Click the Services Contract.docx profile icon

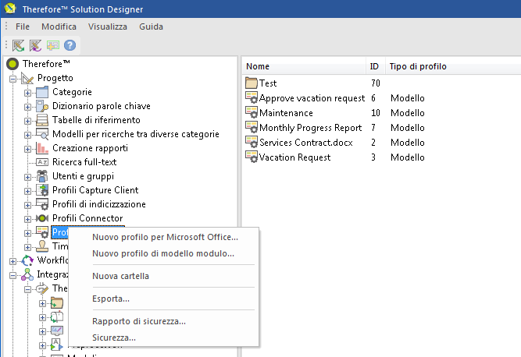tap(252, 142)
